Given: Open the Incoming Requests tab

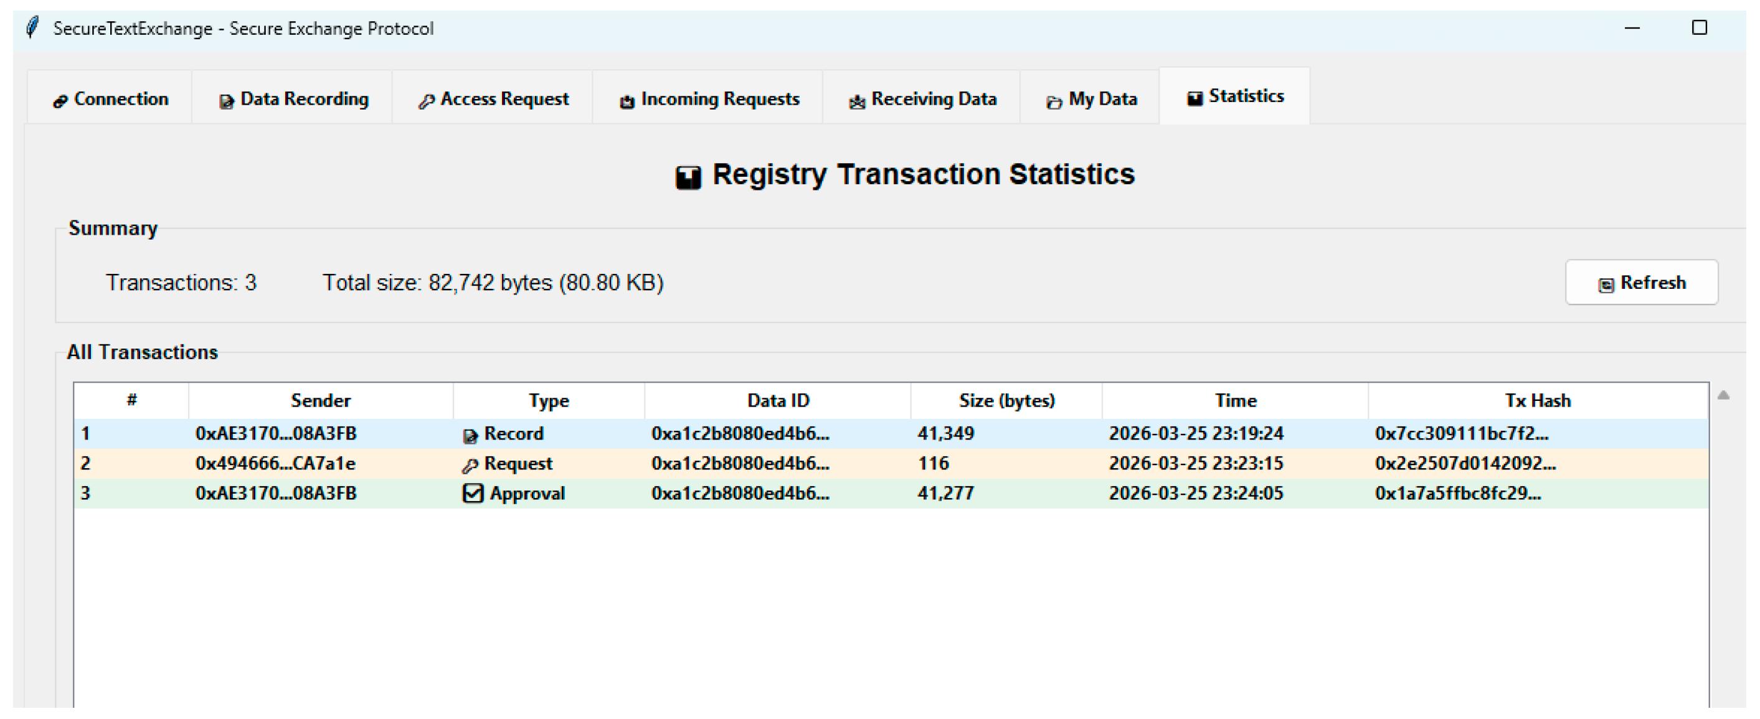Looking at the screenshot, I should pyautogui.click(x=708, y=99).
